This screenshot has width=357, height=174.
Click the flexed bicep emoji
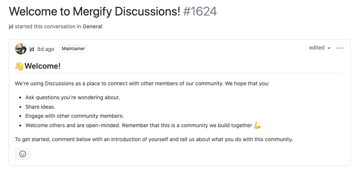click(x=257, y=125)
